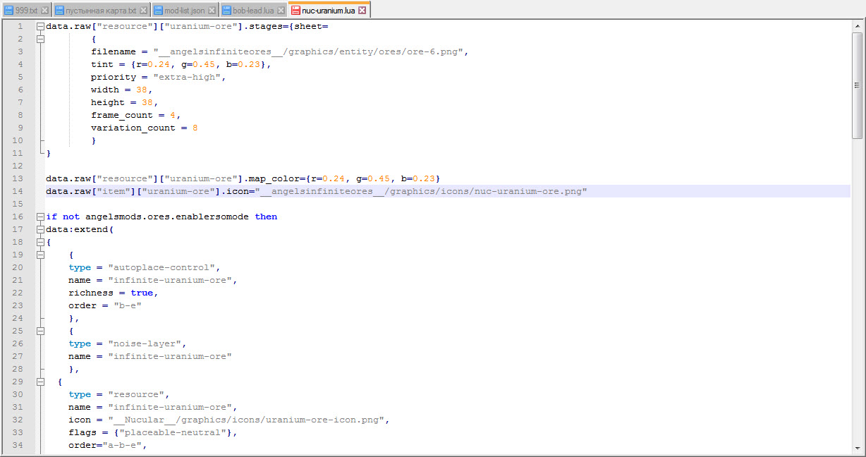Click the red unsaved icon on nuc-uranium.lua tab
This screenshot has height=457, width=866.
point(295,11)
